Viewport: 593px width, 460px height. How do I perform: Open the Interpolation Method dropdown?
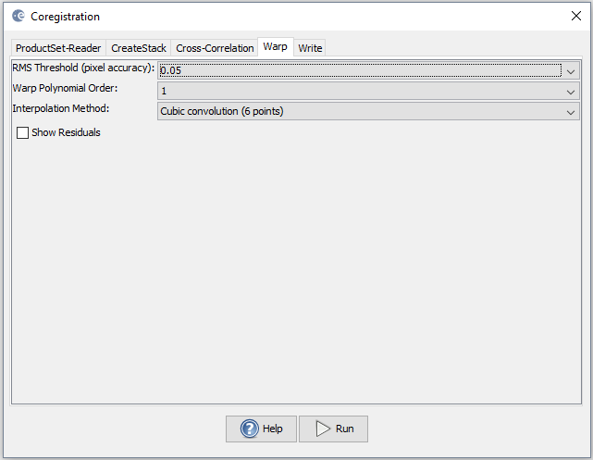(x=368, y=112)
